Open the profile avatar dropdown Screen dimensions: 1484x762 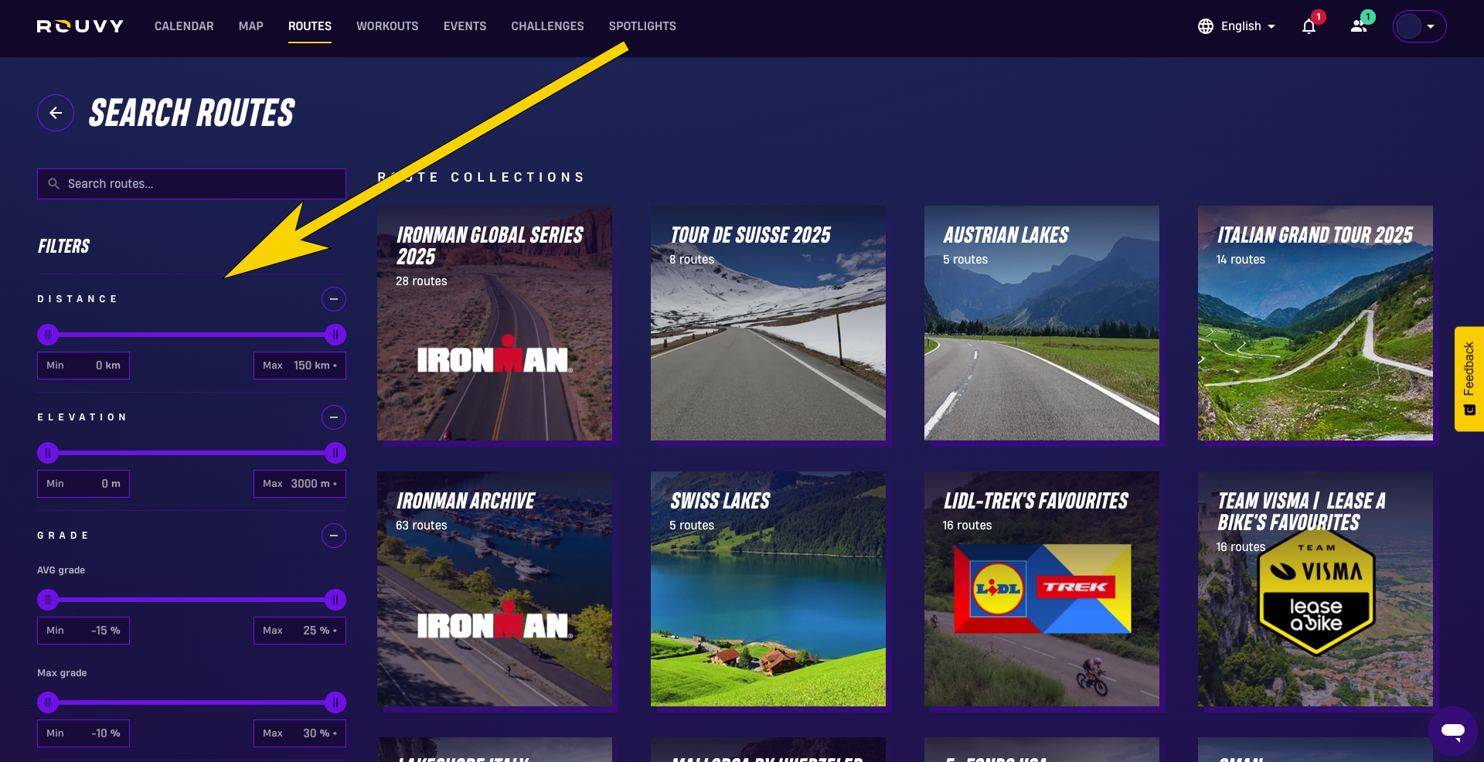(x=1419, y=26)
